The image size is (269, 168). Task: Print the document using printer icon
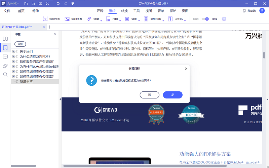click(x=47, y=3)
